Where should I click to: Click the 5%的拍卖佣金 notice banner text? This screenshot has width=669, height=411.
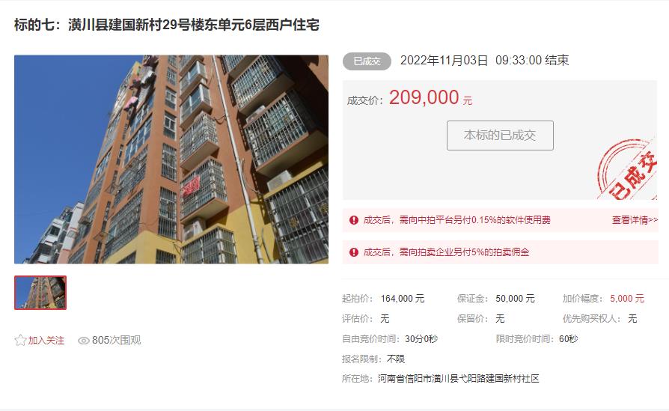tap(446, 252)
